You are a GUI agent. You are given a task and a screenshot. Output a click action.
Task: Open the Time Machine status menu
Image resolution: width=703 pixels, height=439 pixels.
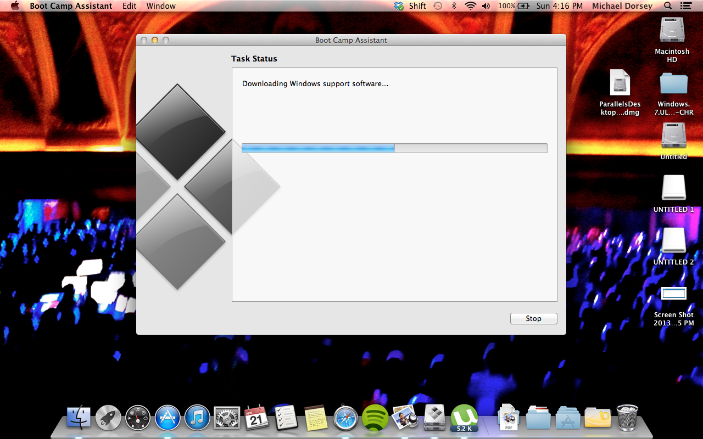pyautogui.click(x=438, y=6)
